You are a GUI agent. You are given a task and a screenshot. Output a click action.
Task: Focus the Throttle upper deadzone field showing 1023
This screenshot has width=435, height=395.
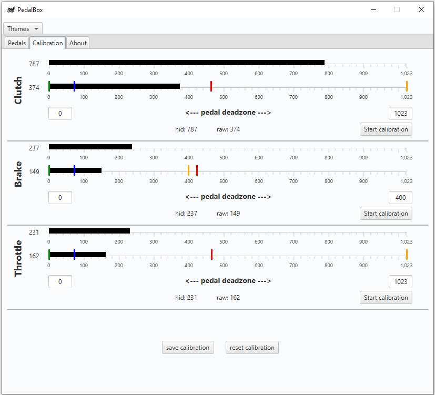[x=400, y=281]
